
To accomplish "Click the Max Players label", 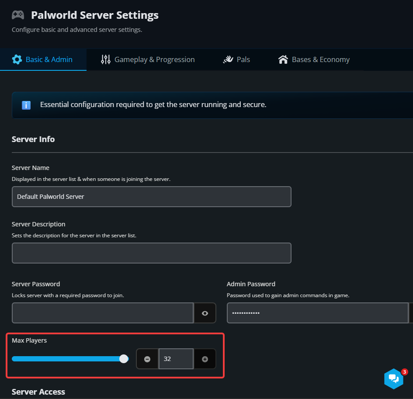I will [x=29, y=340].
